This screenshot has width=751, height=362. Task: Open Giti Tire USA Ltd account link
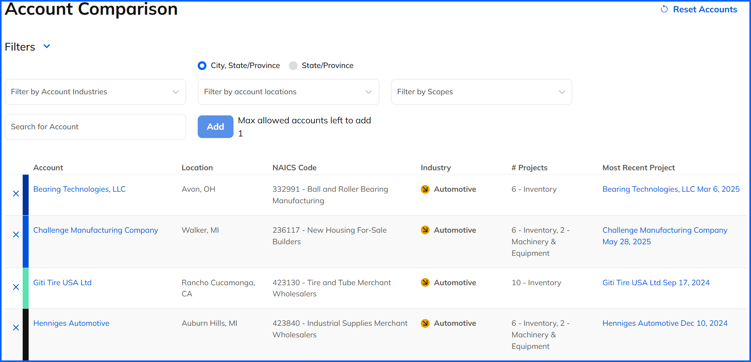[62, 283]
